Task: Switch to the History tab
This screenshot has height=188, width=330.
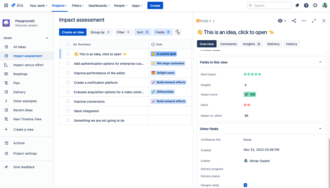Action: [291, 44]
